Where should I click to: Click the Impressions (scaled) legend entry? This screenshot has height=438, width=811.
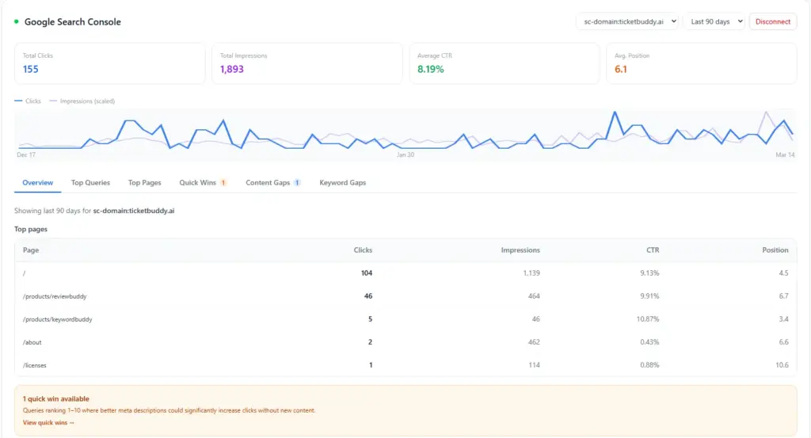(x=82, y=101)
